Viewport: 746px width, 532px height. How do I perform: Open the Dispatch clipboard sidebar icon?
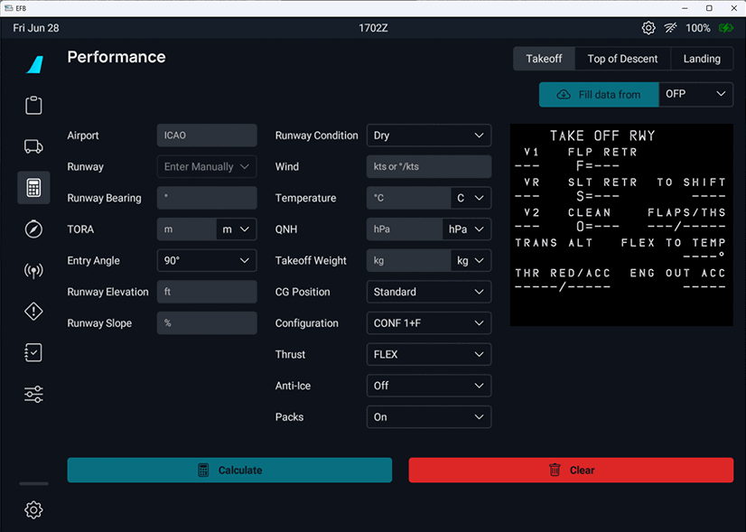(33, 106)
